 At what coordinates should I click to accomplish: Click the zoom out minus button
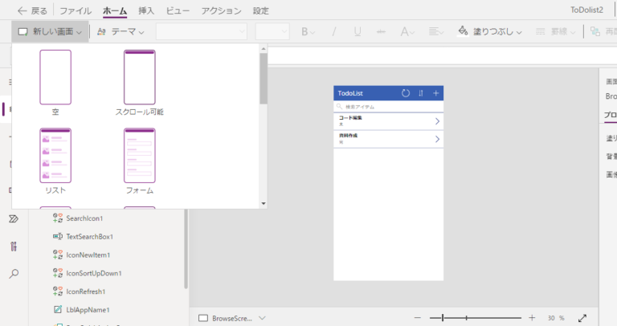pyautogui.click(x=418, y=318)
